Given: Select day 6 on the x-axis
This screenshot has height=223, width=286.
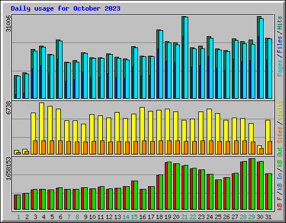Looking at the screenshot, I should click(x=60, y=217).
